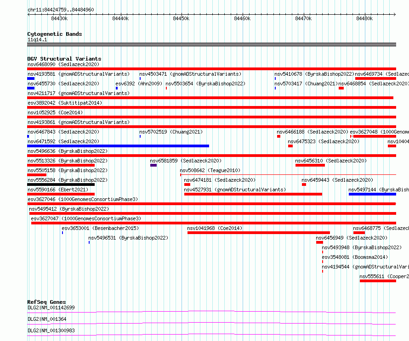This screenshot has height=341, width=409.
Task: Select the nsv4527931 gnomAD variant bar
Action: (253, 194)
